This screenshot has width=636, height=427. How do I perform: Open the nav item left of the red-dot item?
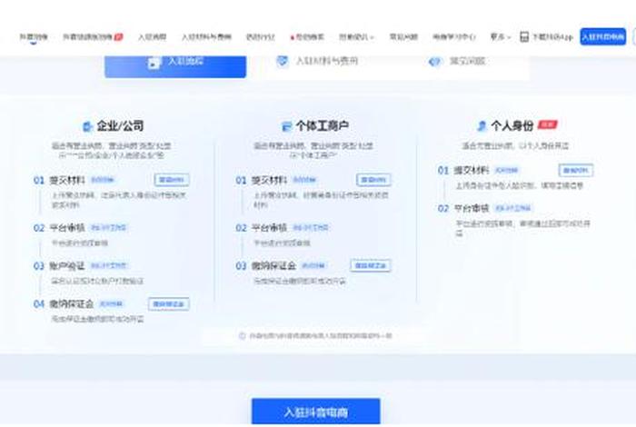click(261, 37)
